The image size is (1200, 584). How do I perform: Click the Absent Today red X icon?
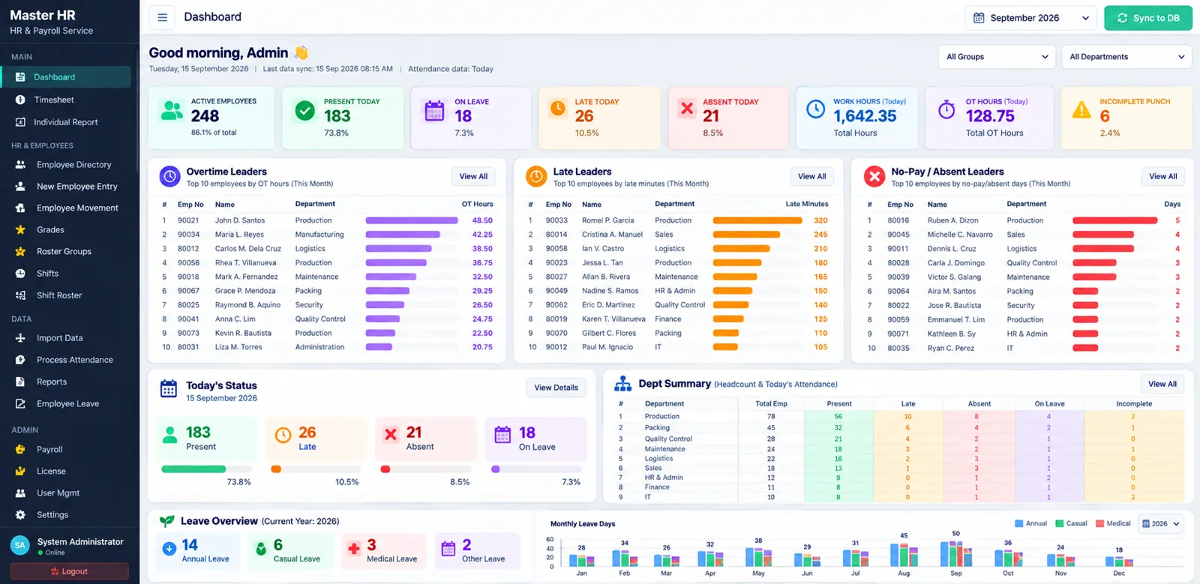point(687,109)
